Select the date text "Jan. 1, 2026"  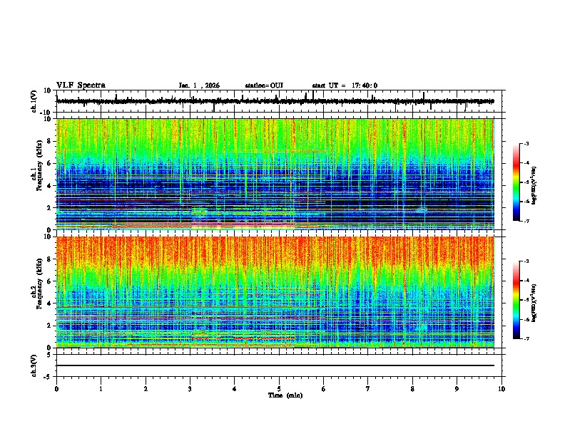point(199,85)
